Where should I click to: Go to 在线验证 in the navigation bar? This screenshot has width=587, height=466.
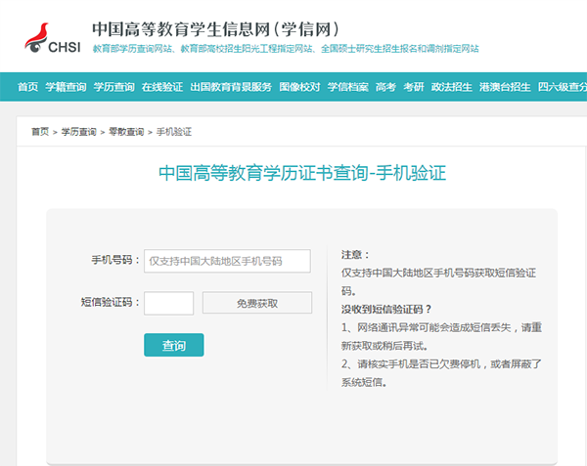click(162, 87)
